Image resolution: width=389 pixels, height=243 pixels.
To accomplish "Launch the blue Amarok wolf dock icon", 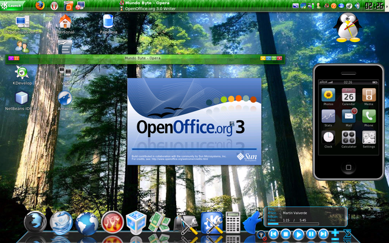I will pyautogui.click(x=252, y=222).
